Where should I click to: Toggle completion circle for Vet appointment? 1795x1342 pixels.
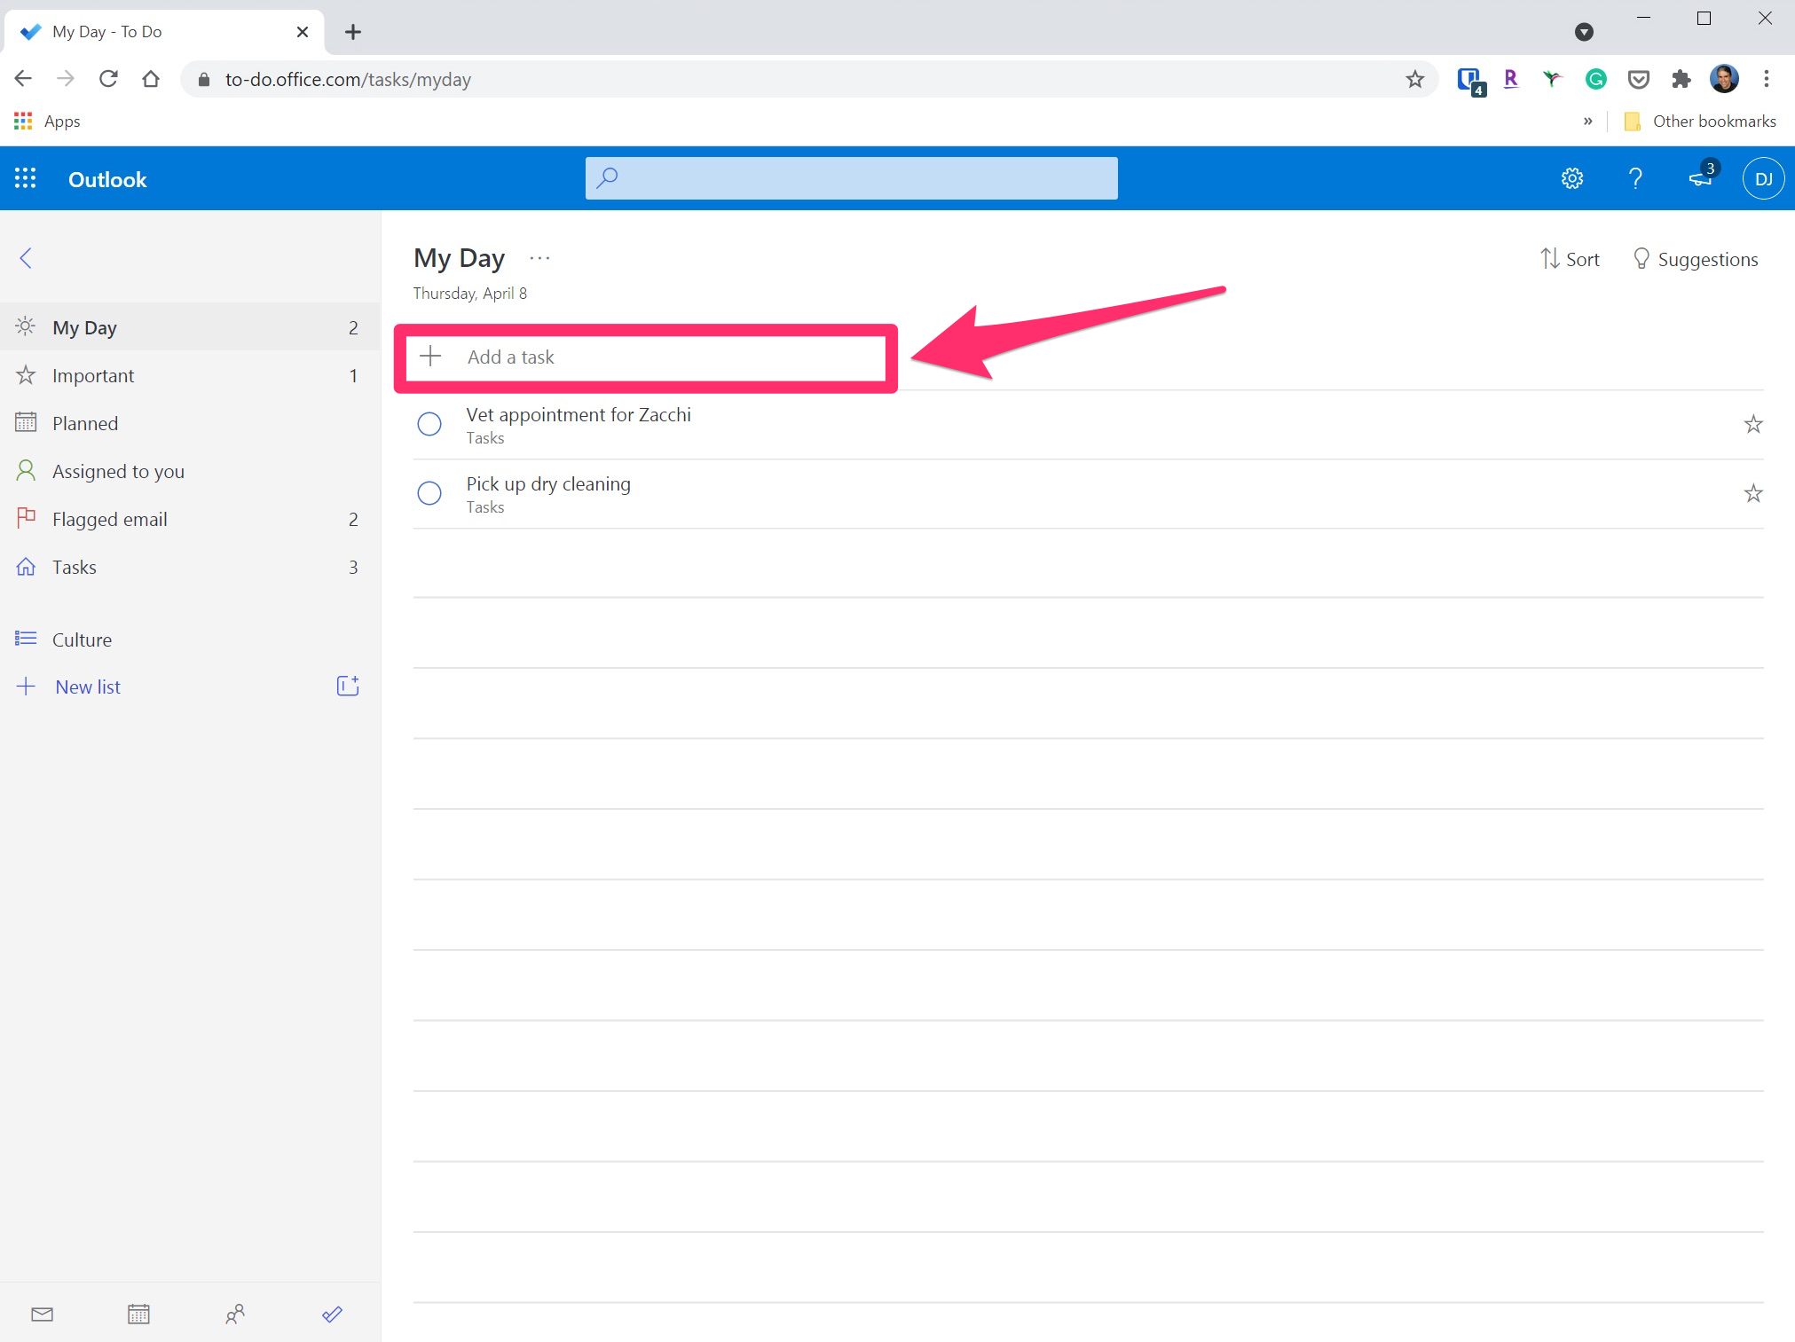(430, 423)
